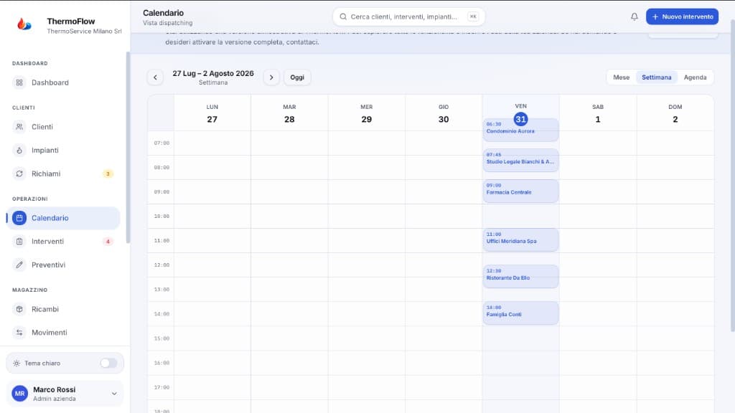The width and height of the screenshot is (735, 413).
Task: Open the Dashboard grid icon
Action: pos(19,82)
